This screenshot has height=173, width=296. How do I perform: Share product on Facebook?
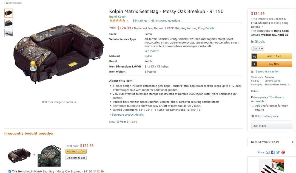pos(273,152)
